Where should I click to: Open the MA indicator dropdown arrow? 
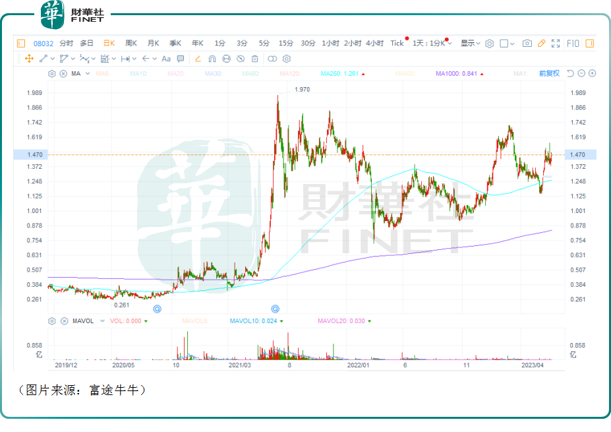tap(86, 73)
